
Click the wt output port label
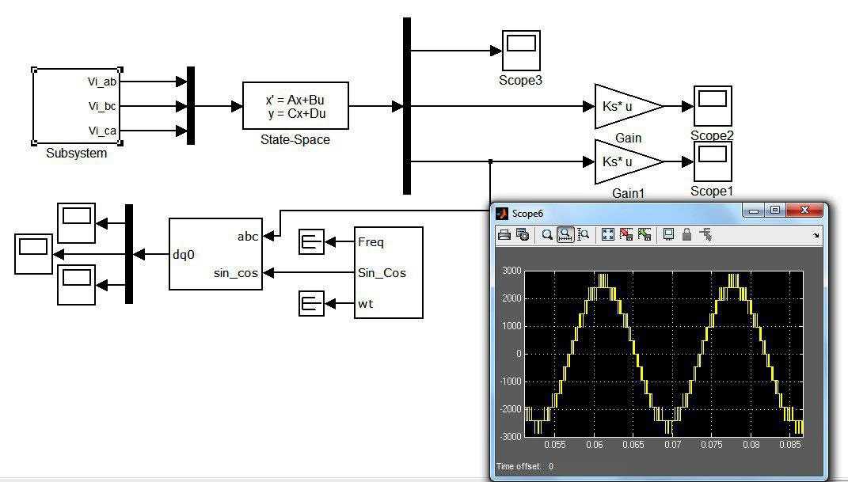pos(366,304)
